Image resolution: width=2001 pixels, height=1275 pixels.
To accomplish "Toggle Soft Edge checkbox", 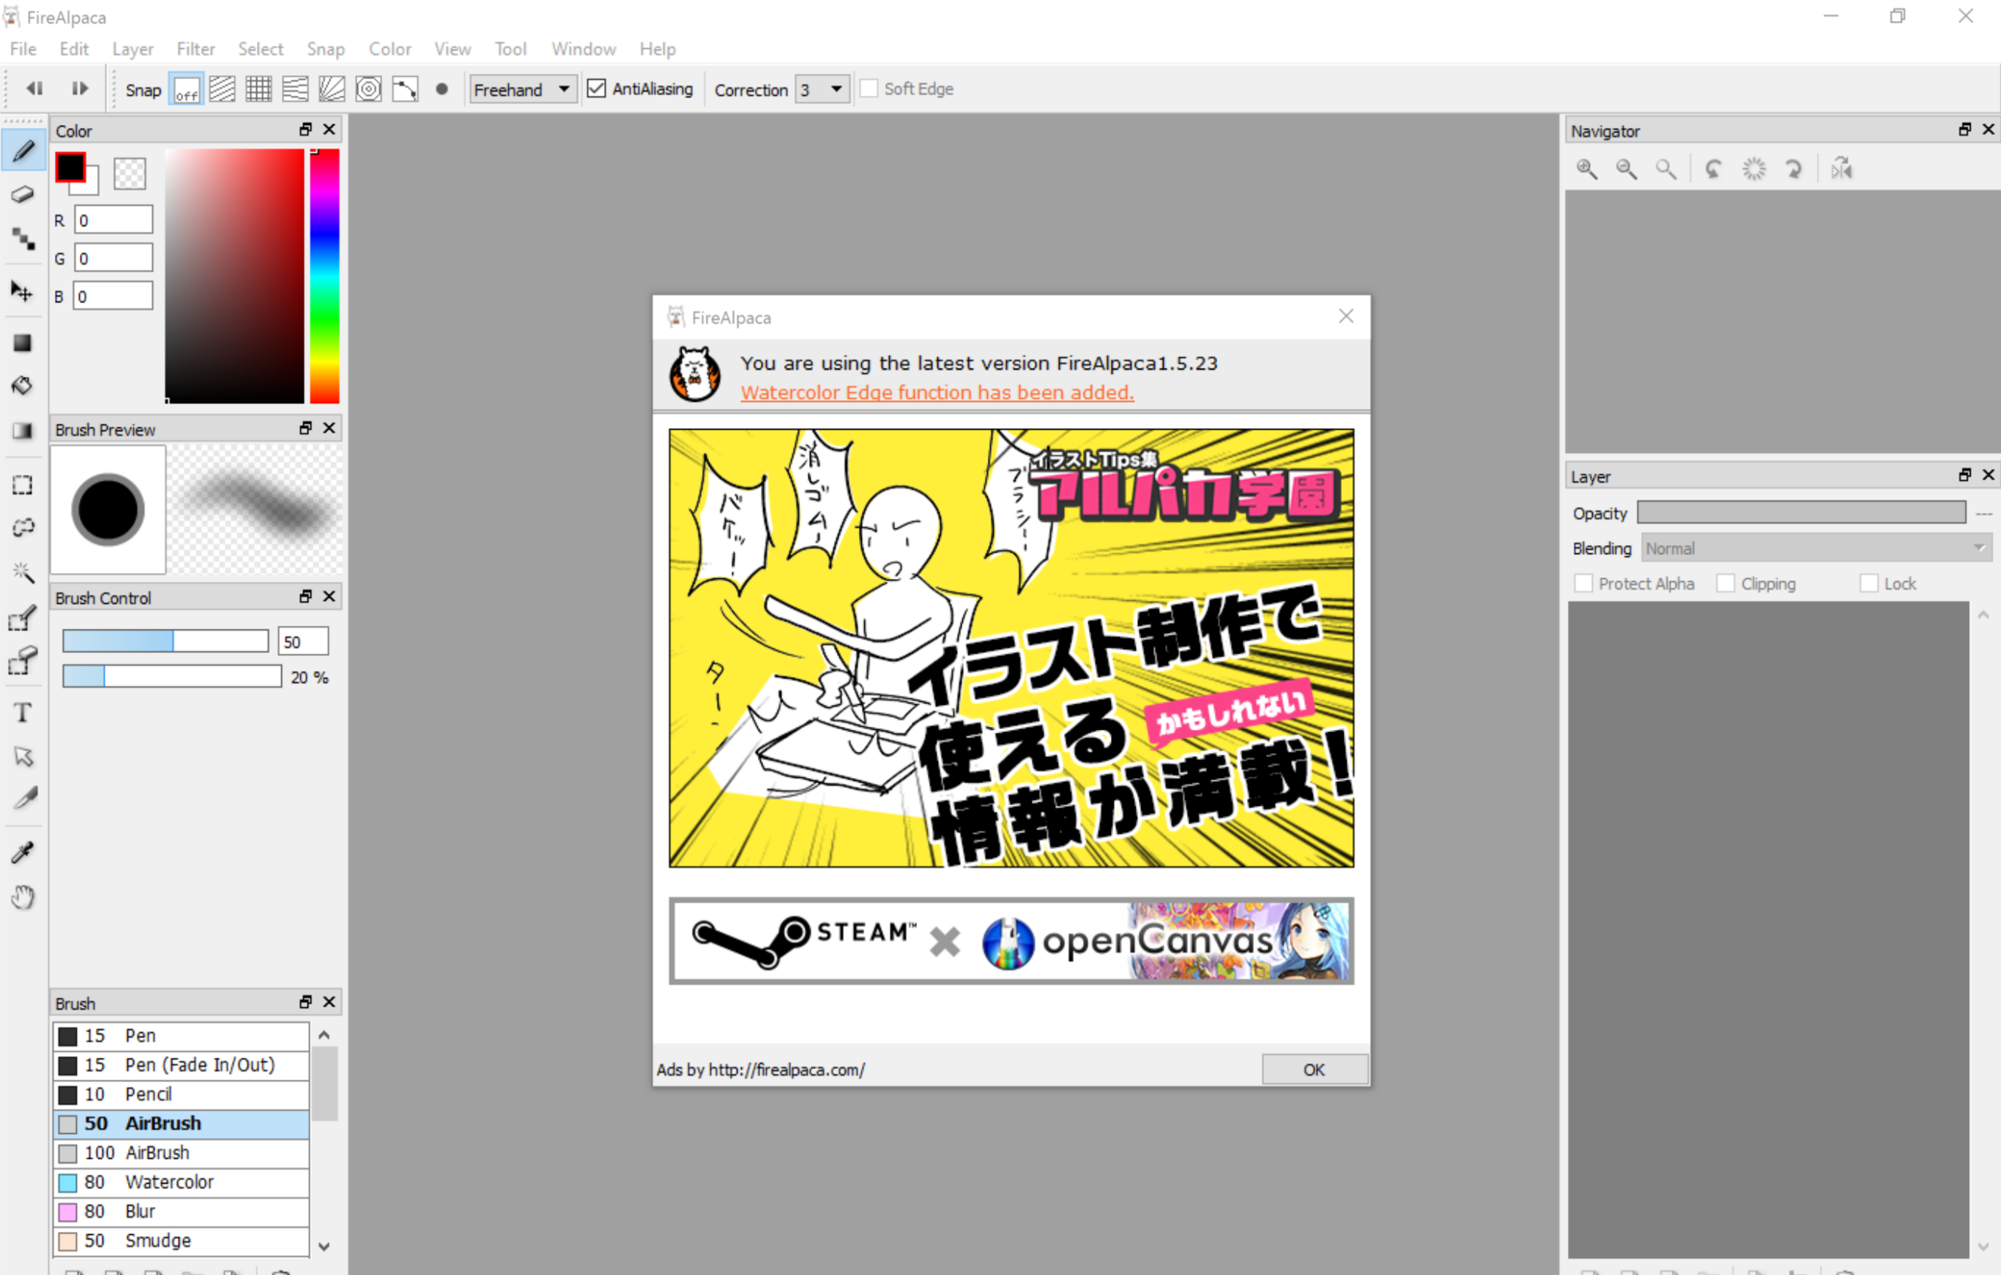I will [868, 88].
